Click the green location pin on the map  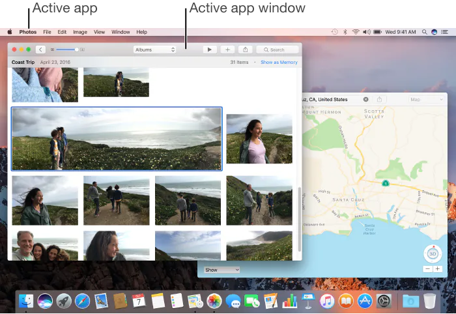[x=386, y=183]
